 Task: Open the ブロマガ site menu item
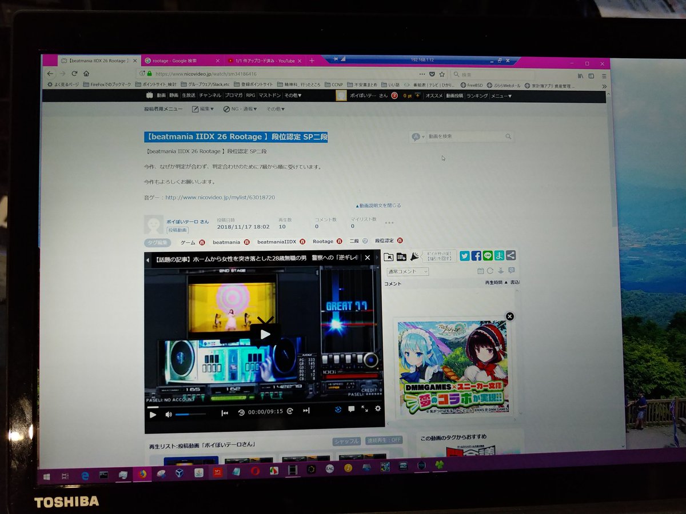point(233,95)
